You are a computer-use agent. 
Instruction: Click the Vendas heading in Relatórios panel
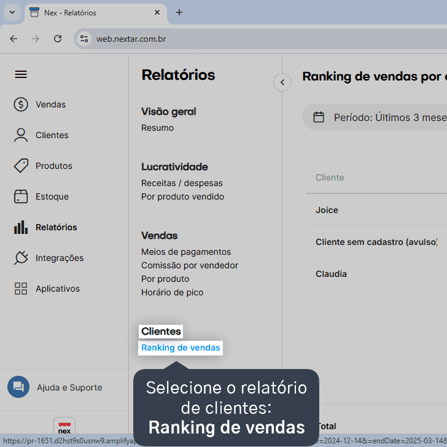[160, 236]
